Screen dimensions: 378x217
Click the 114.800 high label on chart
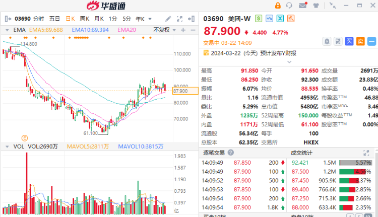pos(29,44)
